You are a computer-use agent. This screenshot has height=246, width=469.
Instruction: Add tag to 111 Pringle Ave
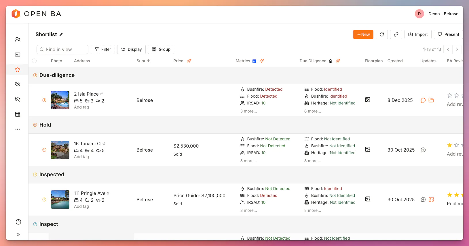[x=81, y=206]
